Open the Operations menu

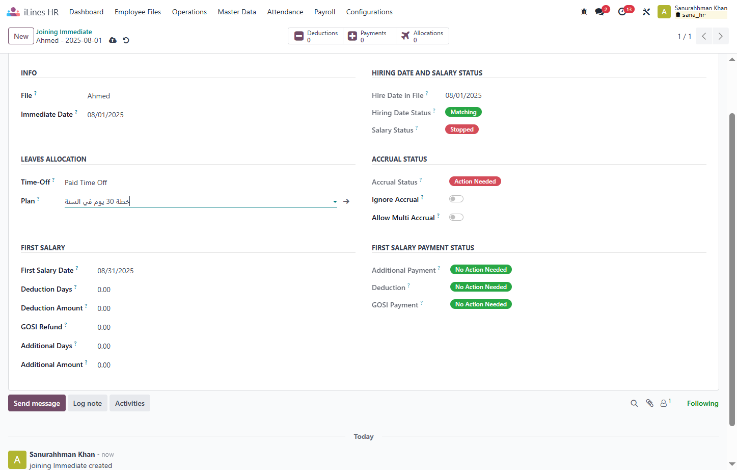(189, 12)
